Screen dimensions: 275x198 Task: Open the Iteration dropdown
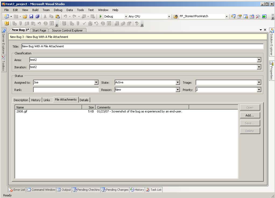(259, 67)
